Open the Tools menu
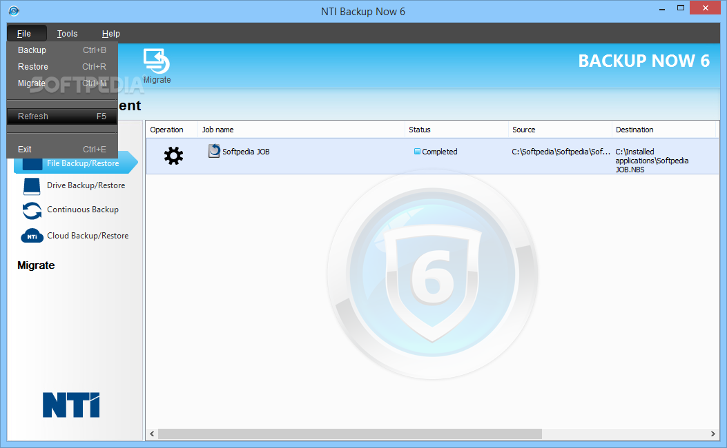727x448 pixels. pos(67,33)
